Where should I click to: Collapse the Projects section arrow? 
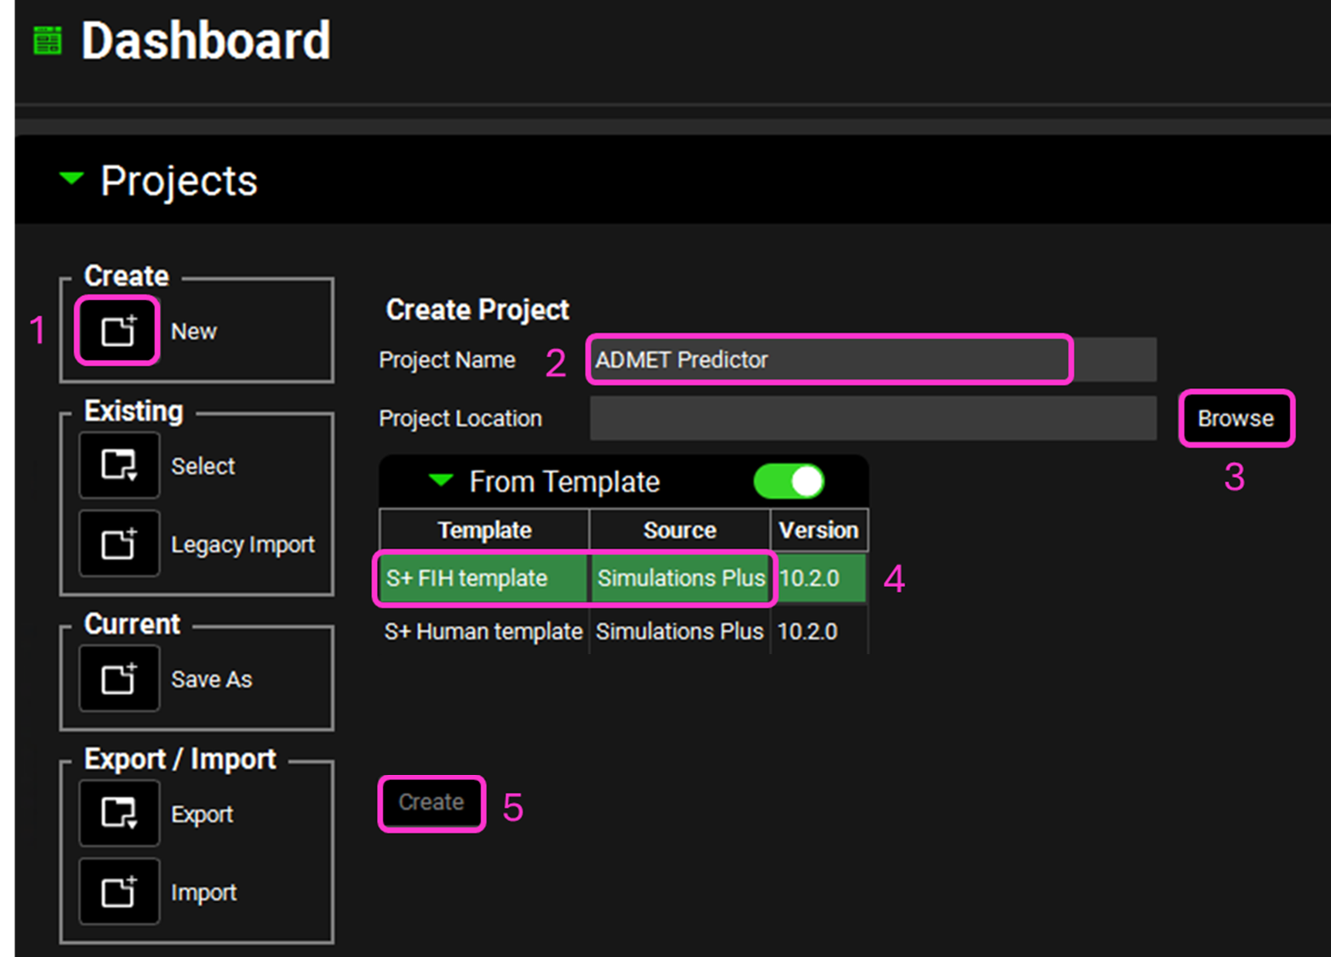tap(71, 179)
